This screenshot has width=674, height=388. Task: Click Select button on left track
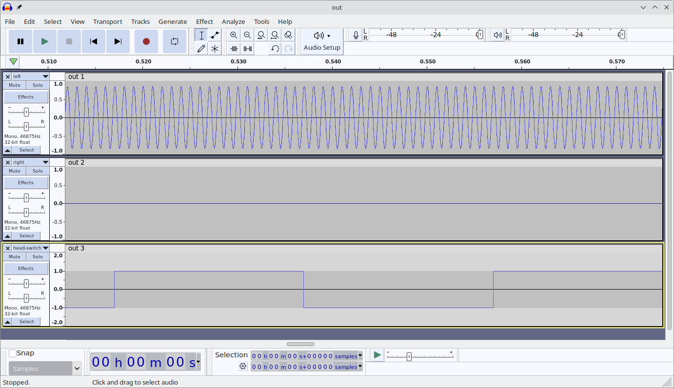27,150
